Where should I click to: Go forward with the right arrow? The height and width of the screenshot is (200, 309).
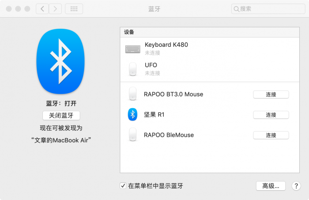(x=55, y=9)
